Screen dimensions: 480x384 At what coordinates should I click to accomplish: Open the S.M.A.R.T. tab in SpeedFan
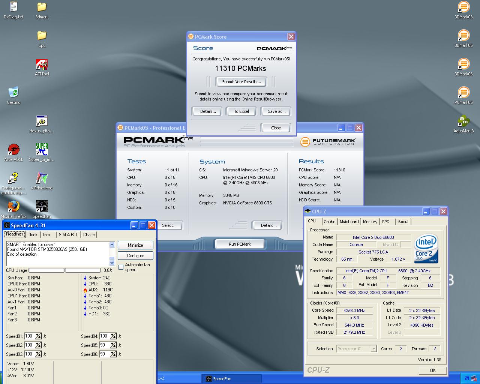69,235
